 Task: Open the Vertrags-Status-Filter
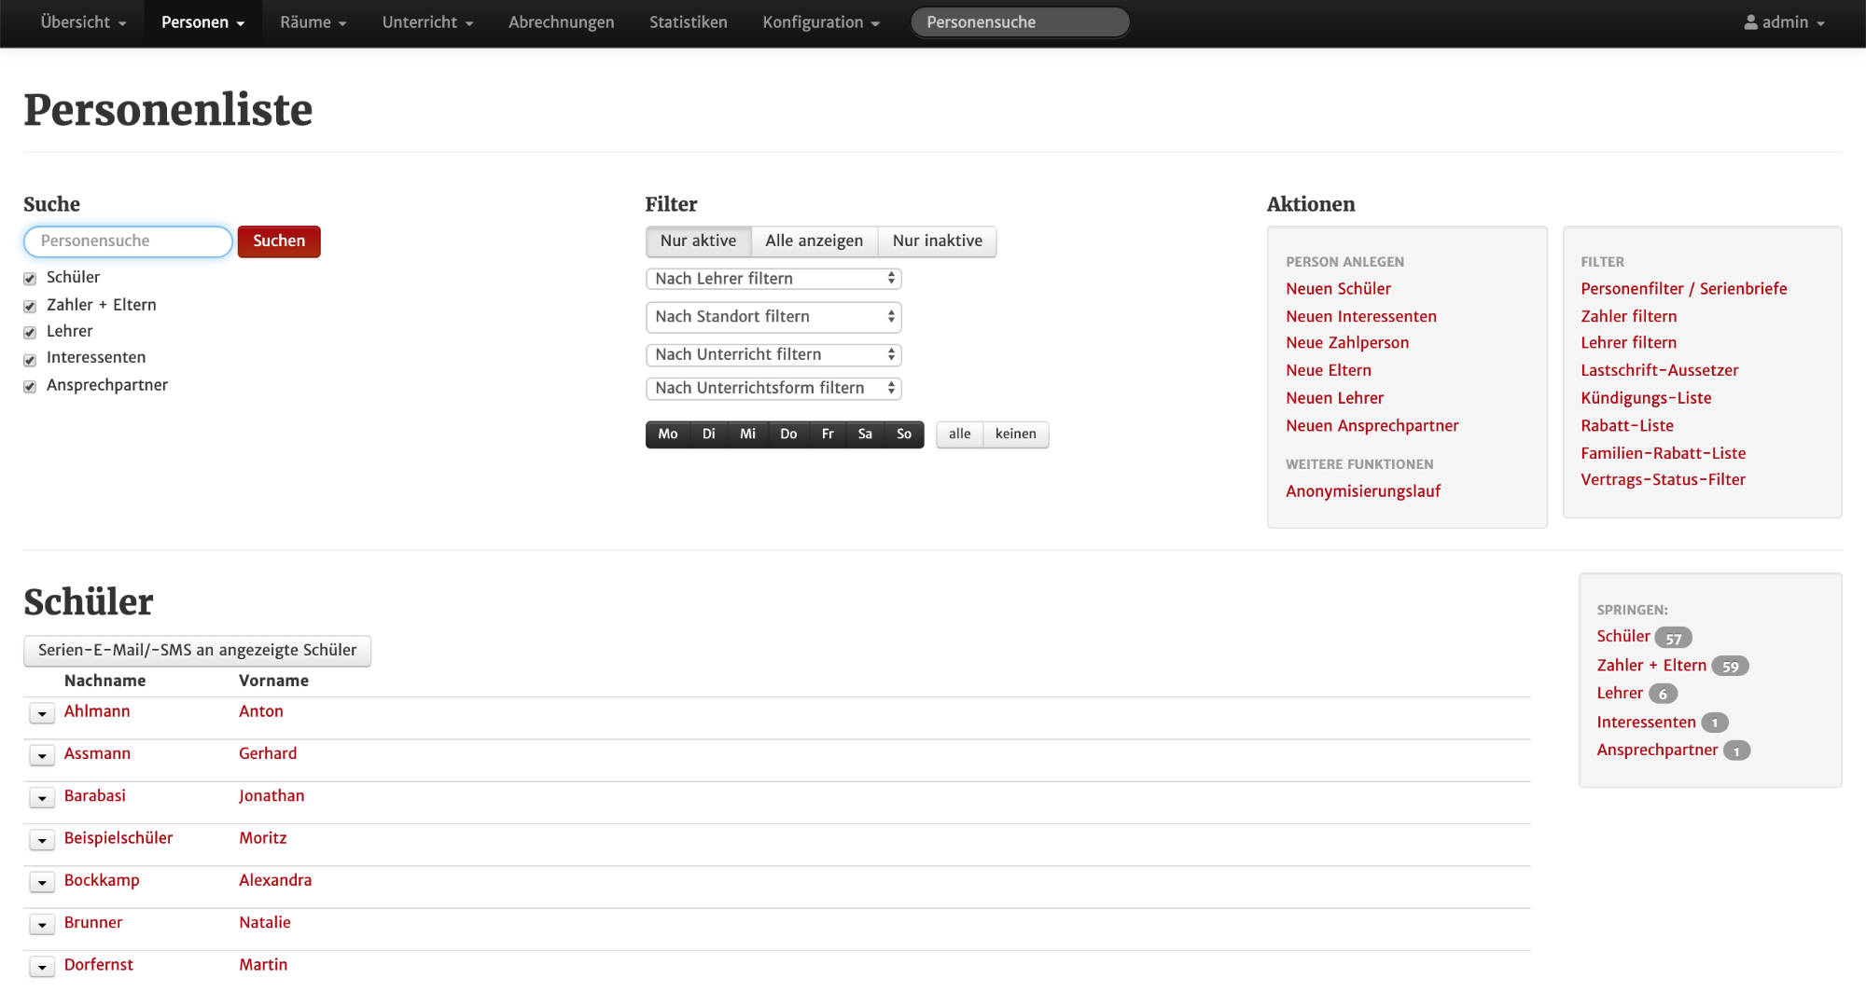[1663, 480]
